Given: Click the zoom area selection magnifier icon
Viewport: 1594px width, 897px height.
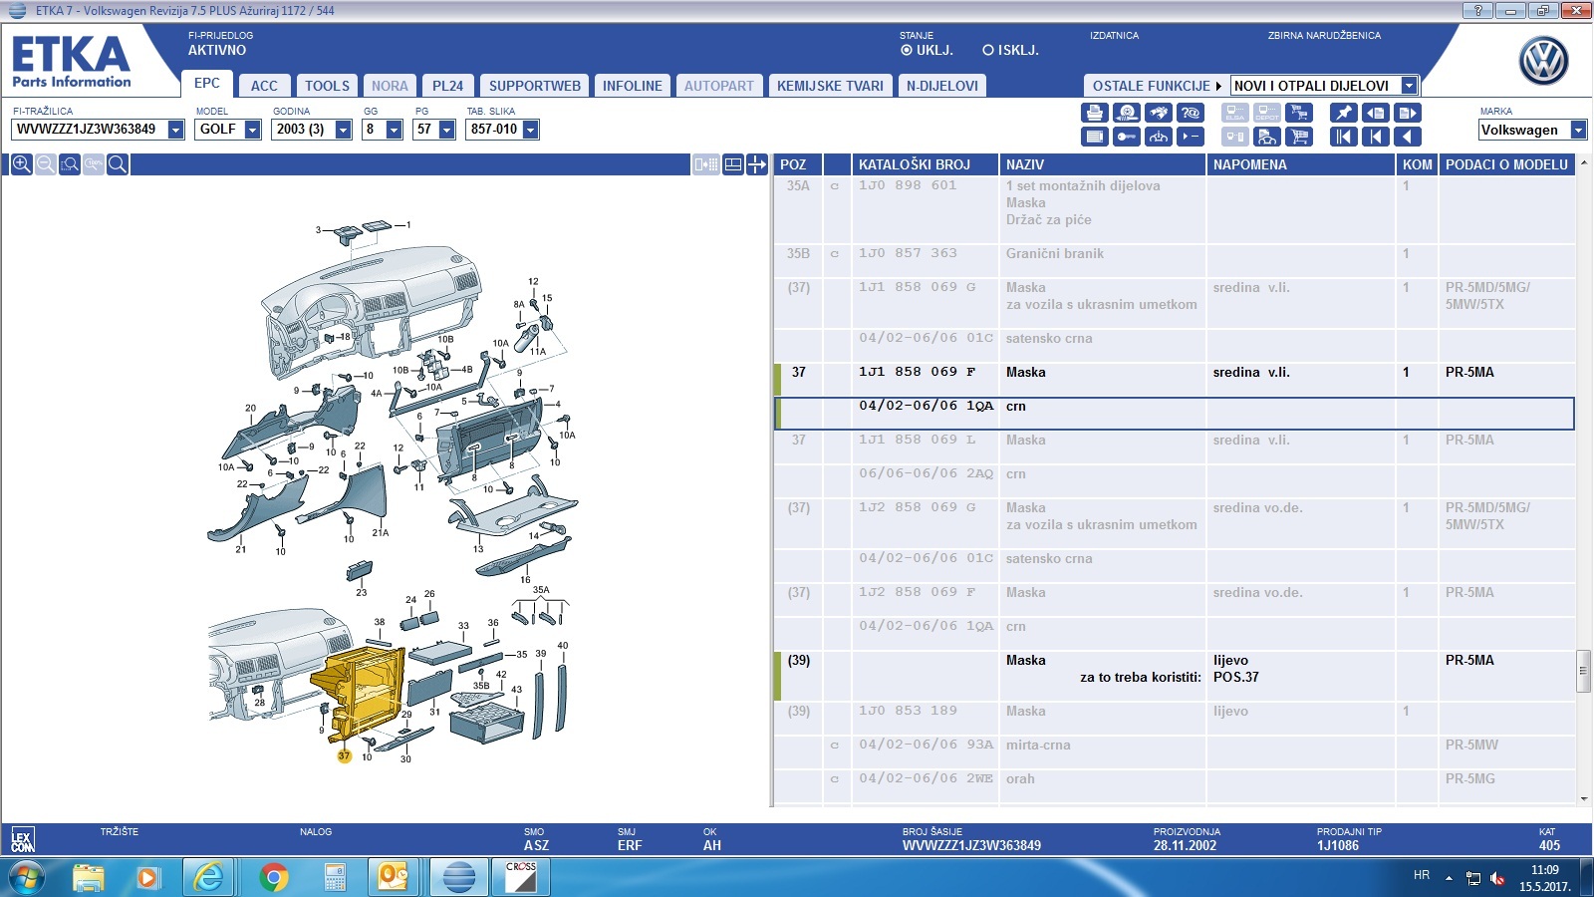Looking at the screenshot, I should tap(69, 164).
